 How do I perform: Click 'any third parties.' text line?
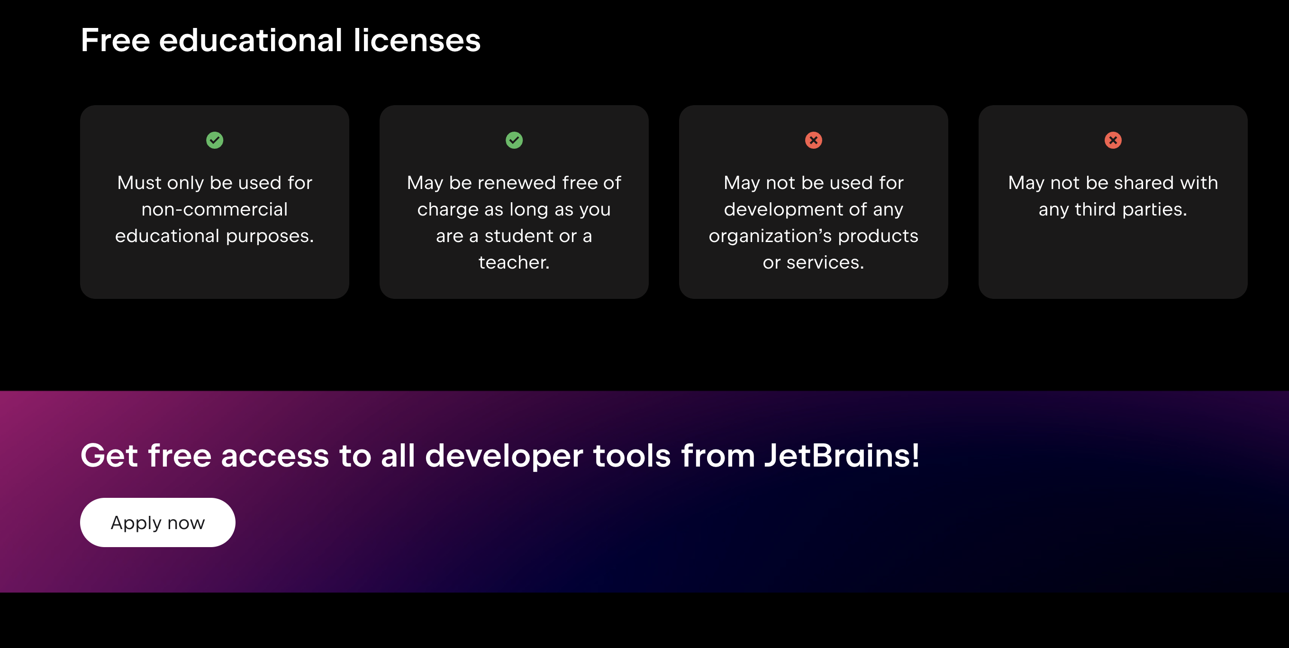click(1113, 209)
